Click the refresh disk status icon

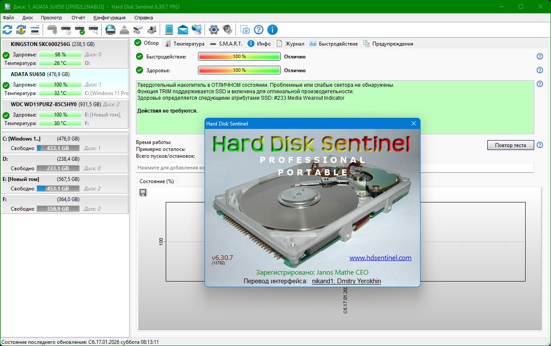[7, 30]
